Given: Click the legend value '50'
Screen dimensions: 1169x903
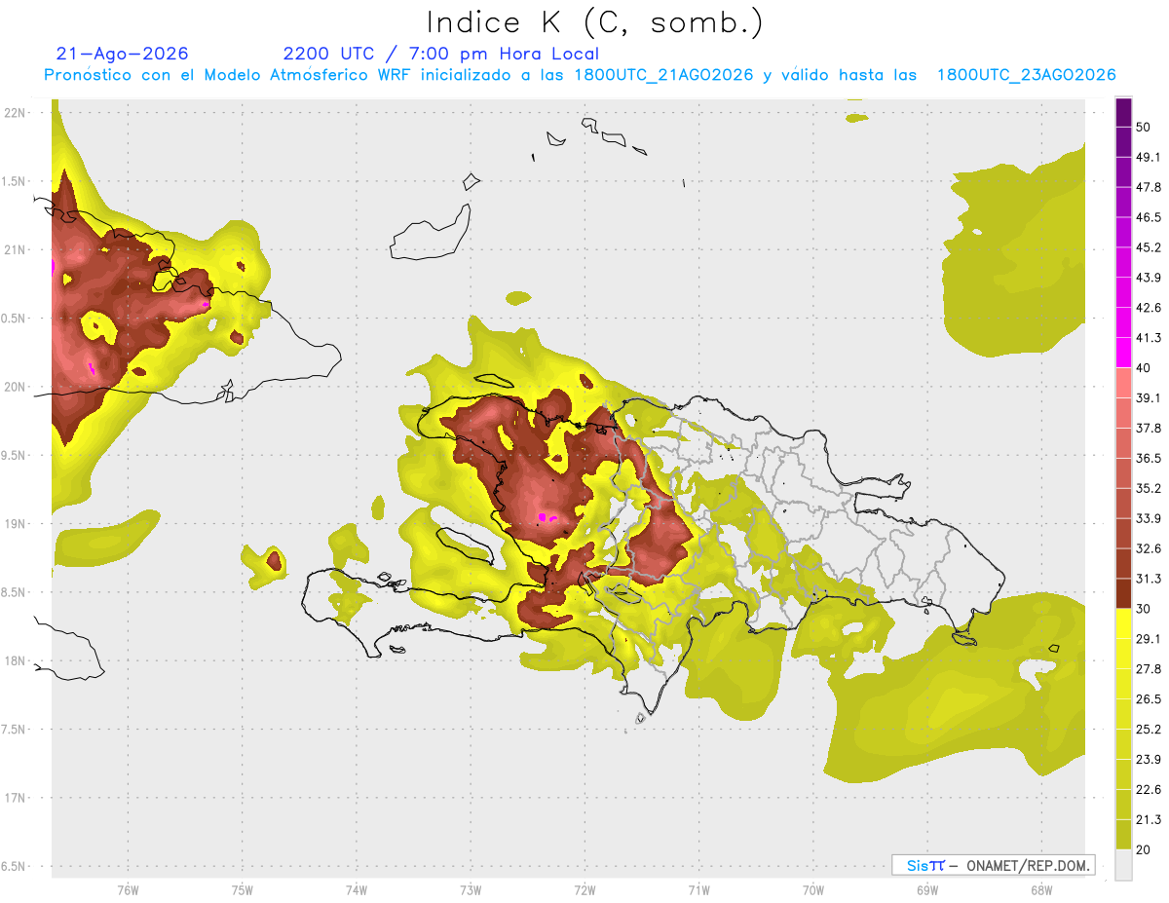Looking at the screenshot, I should pyautogui.click(x=1144, y=127).
